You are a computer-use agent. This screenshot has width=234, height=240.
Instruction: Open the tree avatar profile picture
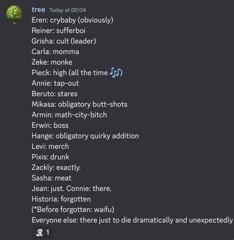pyautogui.click(x=14, y=14)
